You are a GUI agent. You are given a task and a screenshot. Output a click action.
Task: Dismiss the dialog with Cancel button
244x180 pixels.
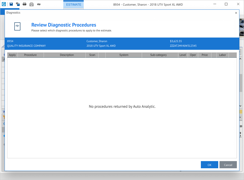pos(228,165)
